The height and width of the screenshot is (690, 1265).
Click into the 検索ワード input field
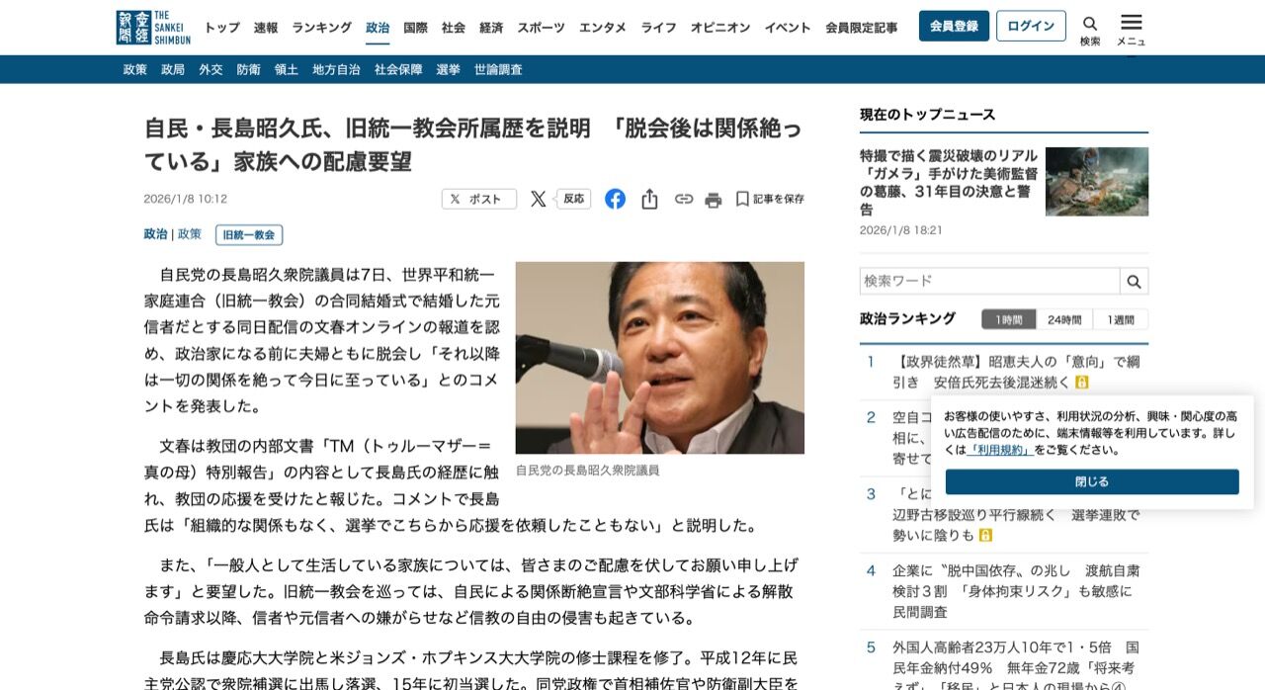[x=989, y=281]
